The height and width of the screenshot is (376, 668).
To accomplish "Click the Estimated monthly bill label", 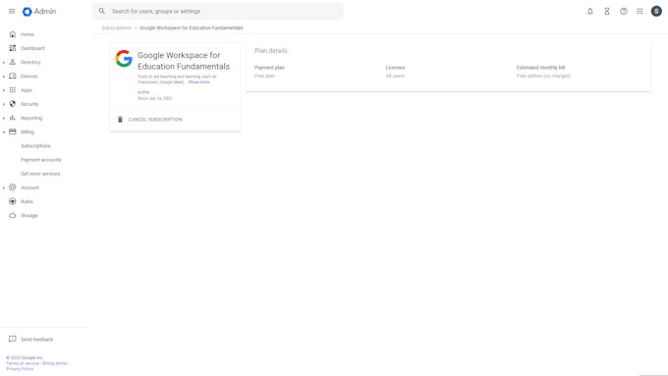I will click(540, 68).
